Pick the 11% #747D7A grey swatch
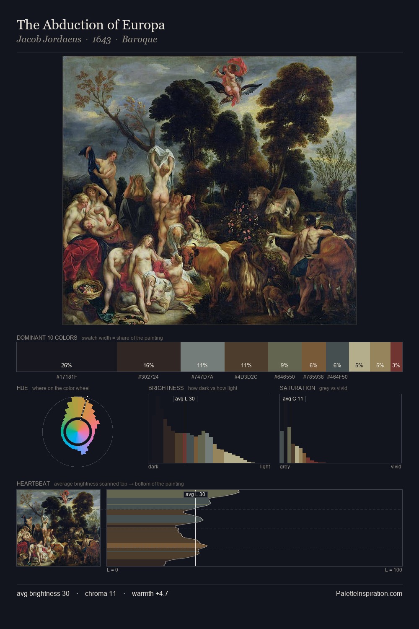This screenshot has width=419, height=629. pyautogui.click(x=202, y=357)
